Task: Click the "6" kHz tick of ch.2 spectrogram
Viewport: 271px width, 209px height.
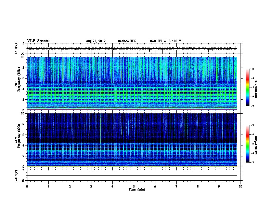Action: (24, 135)
